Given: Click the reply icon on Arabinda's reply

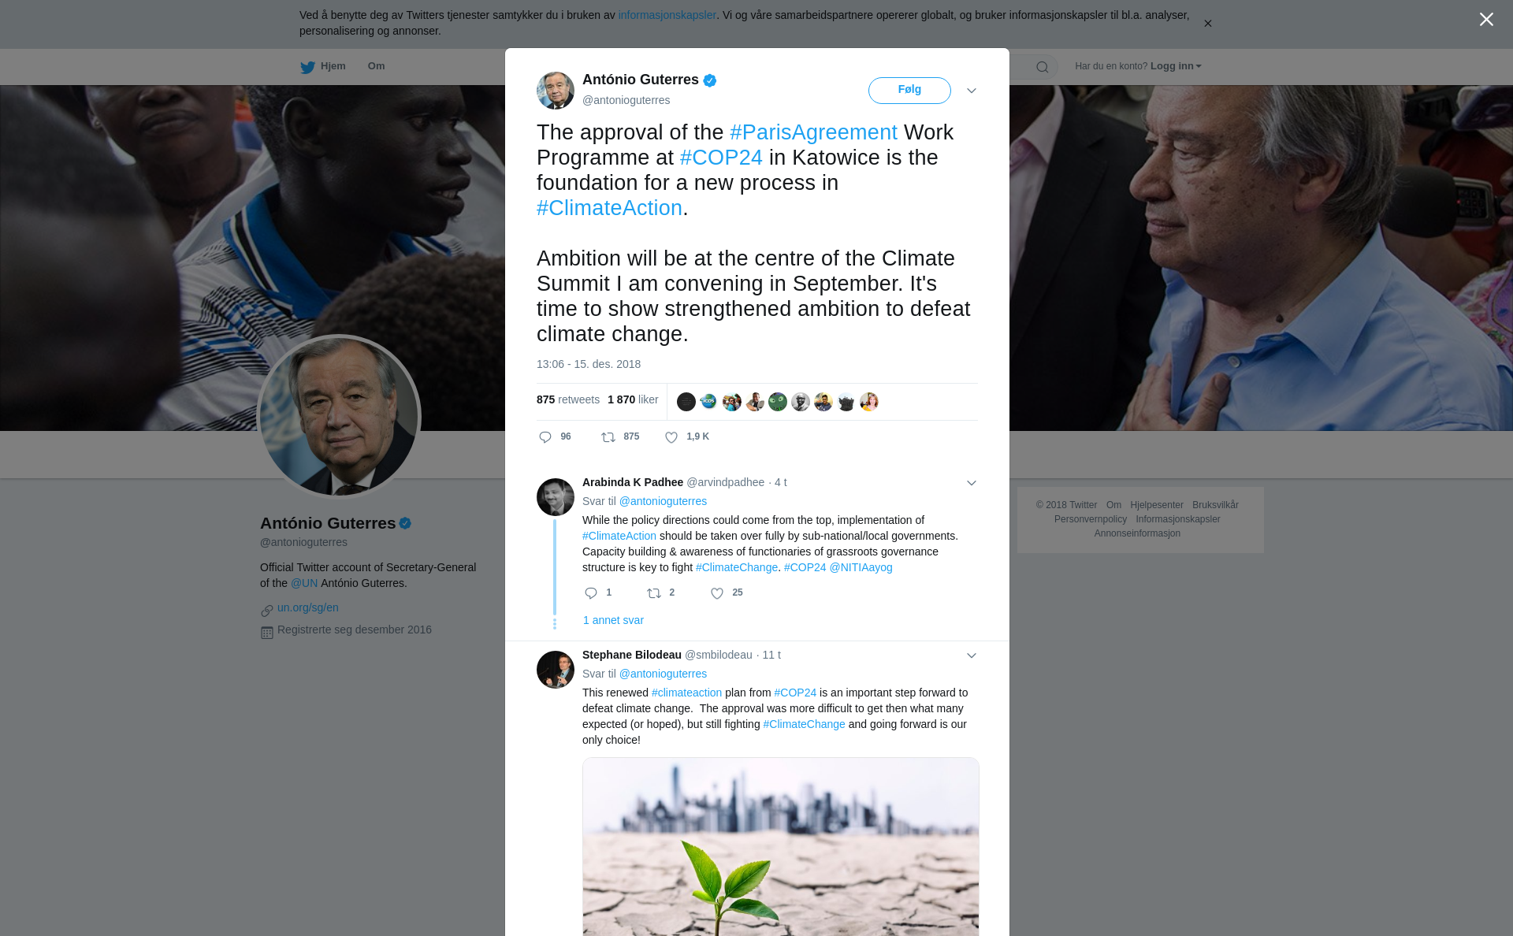Looking at the screenshot, I should [x=591, y=593].
